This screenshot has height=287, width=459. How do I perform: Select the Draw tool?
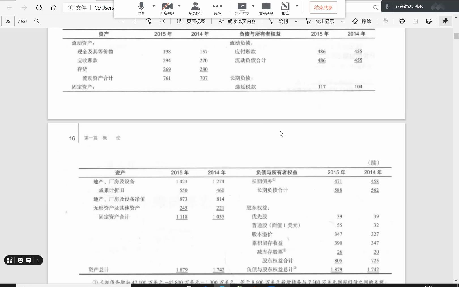(279, 21)
